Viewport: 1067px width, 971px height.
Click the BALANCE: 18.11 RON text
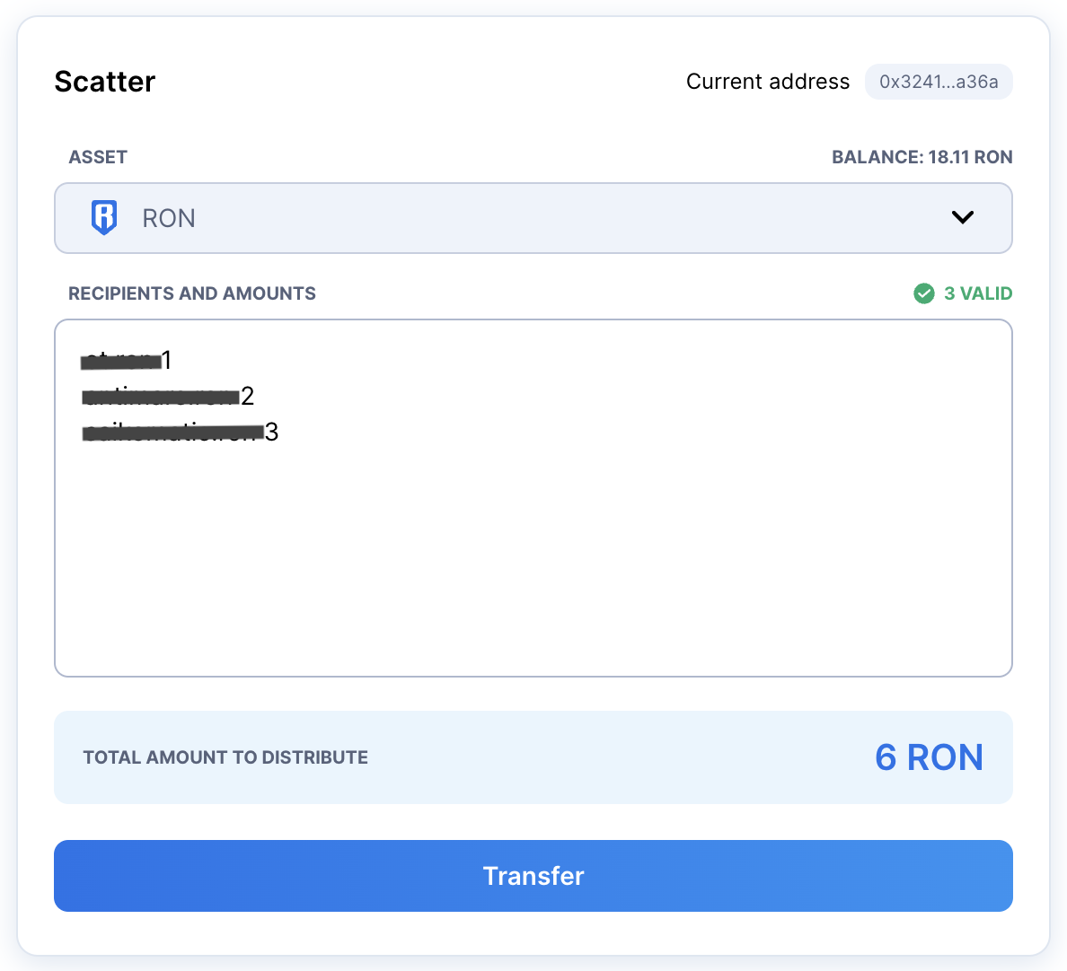(x=921, y=157)
